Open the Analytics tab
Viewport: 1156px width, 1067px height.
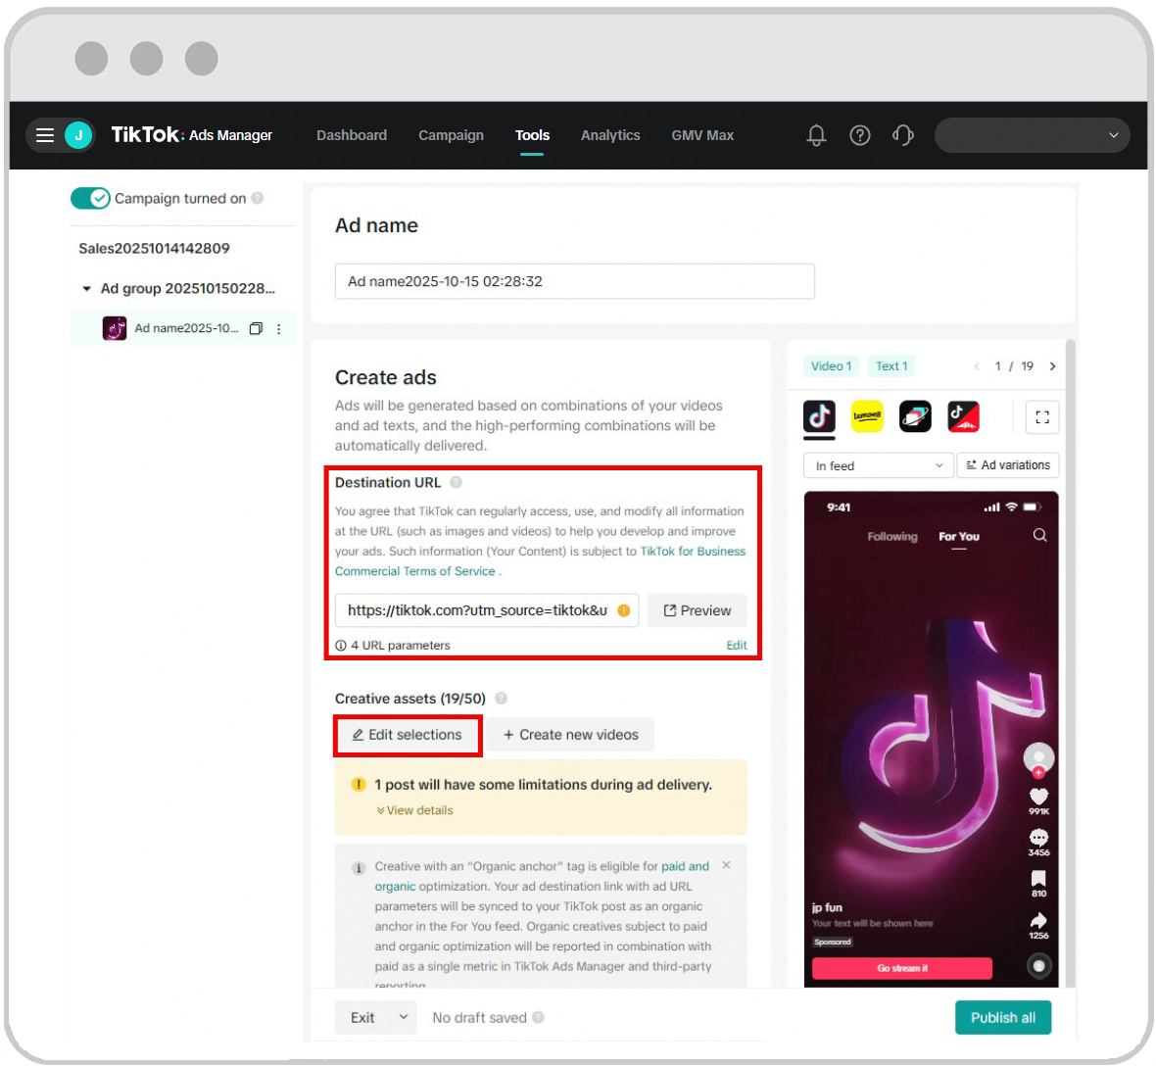tap(610, 135)
